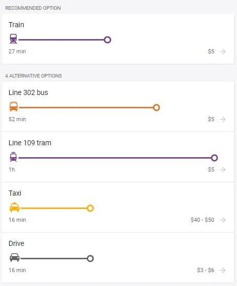Open Drive option arrow
The width and height of the screenshot is (237, 286).
coord(223,270)
